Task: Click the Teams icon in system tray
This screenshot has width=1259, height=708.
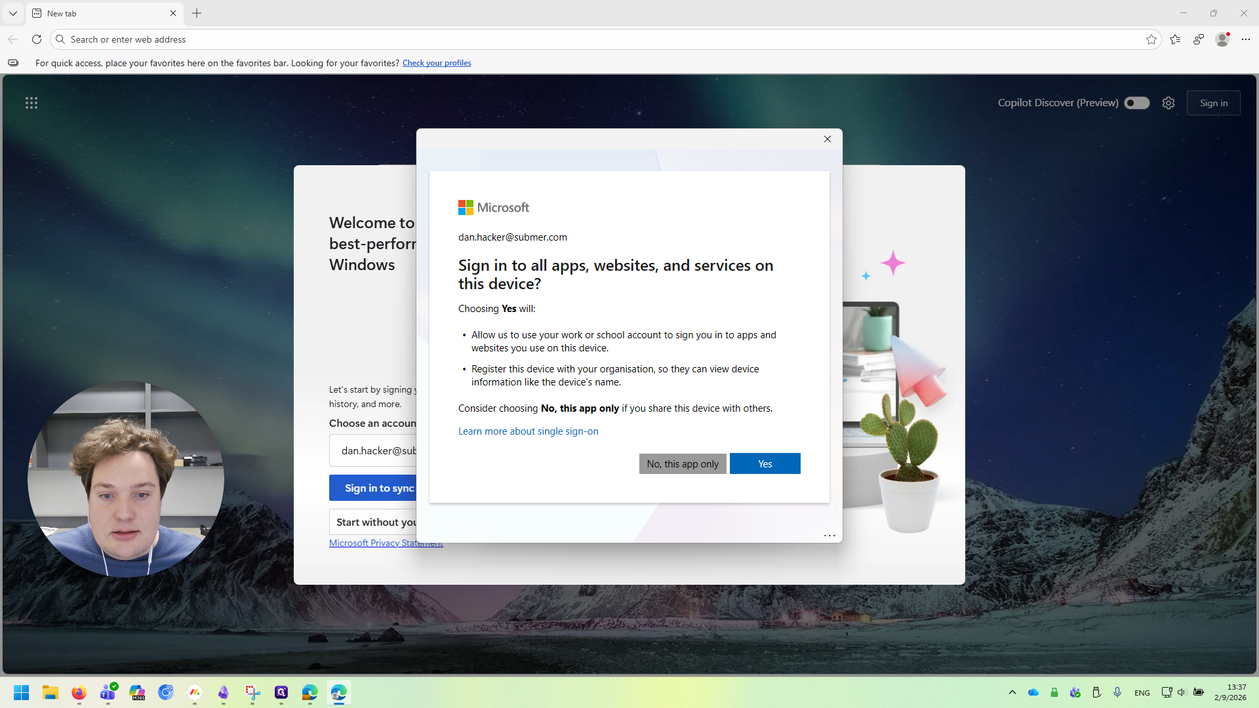Action: click(x=1075, y=692)
